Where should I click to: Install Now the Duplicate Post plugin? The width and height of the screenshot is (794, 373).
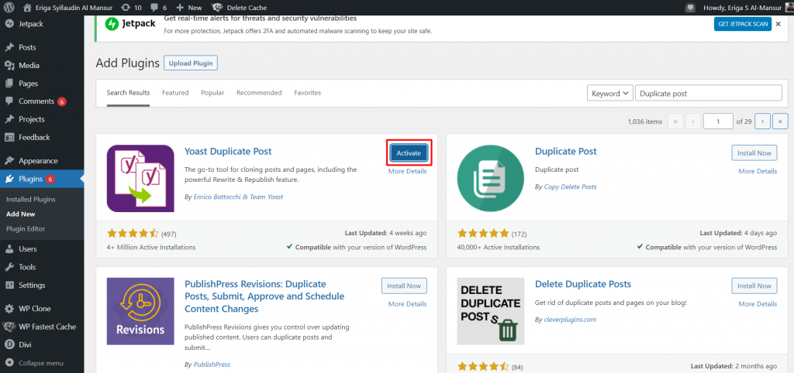754,153
